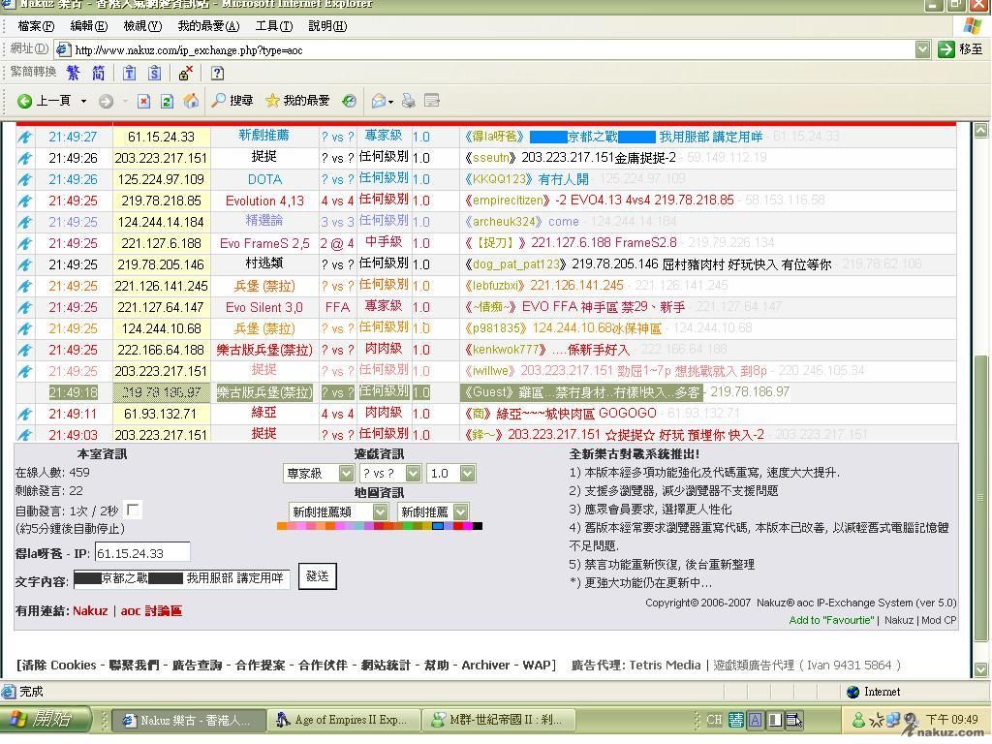Click the Stop page loading icon

click(x=143, y=101)
